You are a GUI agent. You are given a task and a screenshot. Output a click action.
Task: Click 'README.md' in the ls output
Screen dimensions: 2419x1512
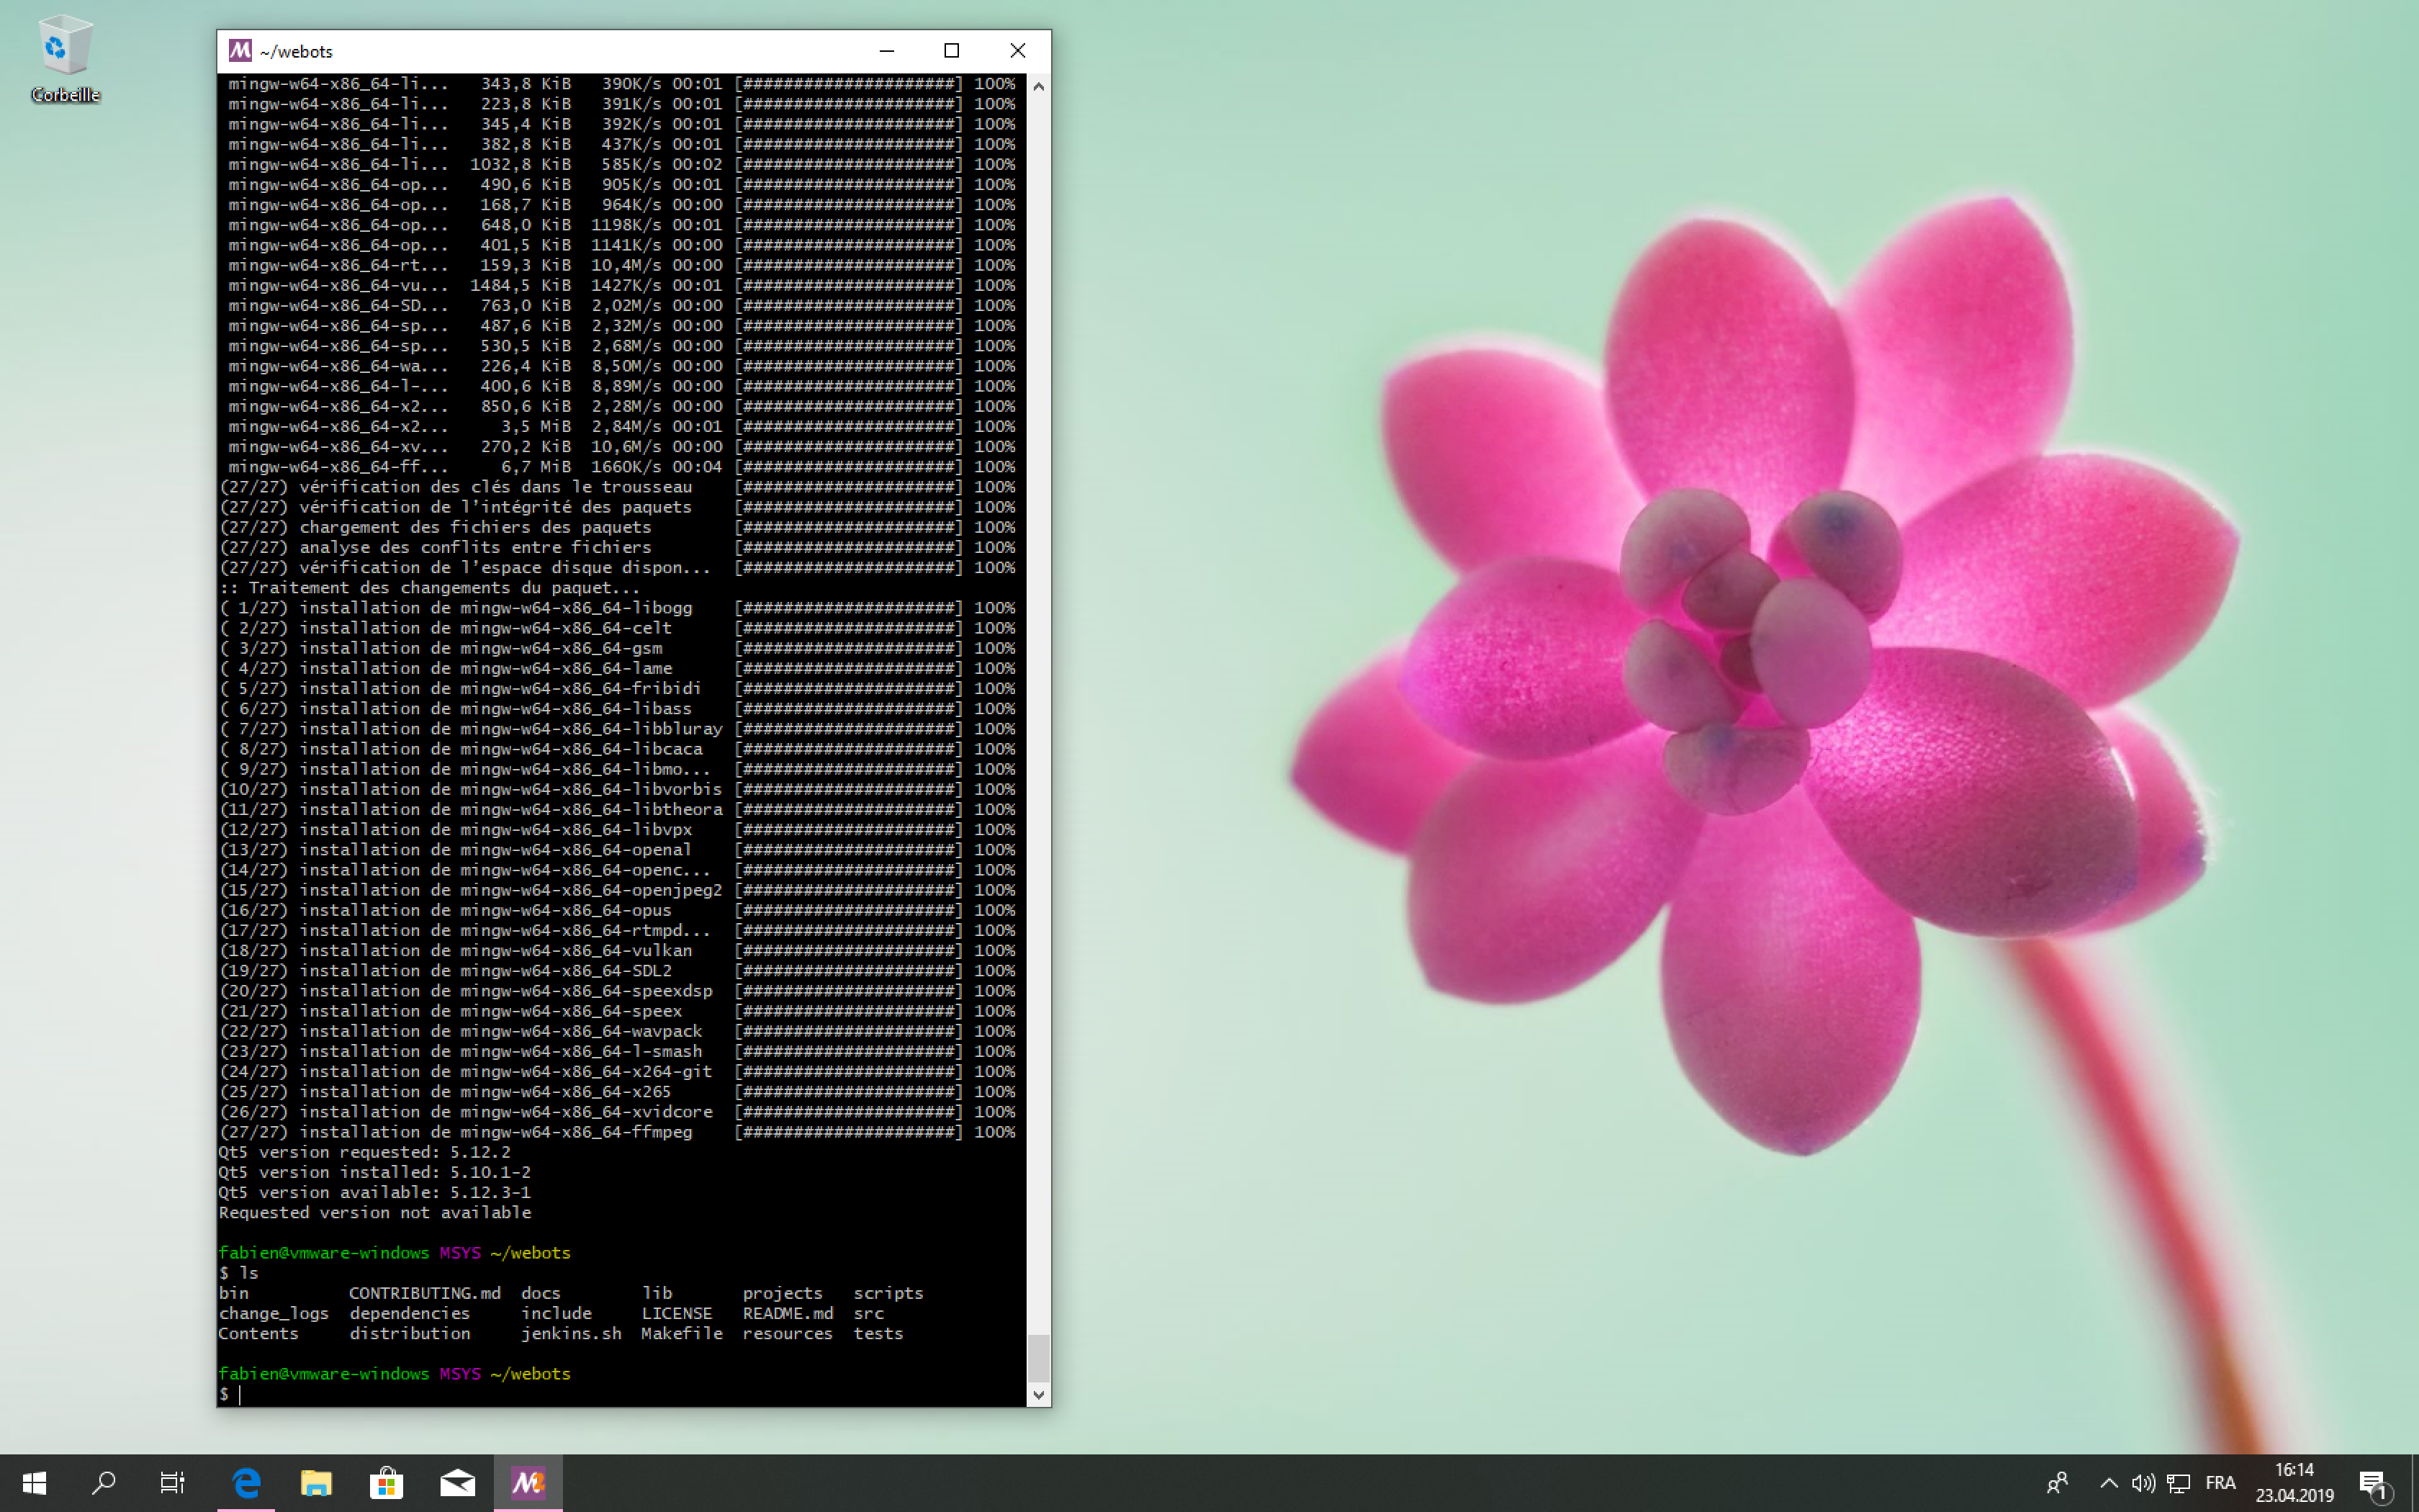point(788,1313)
